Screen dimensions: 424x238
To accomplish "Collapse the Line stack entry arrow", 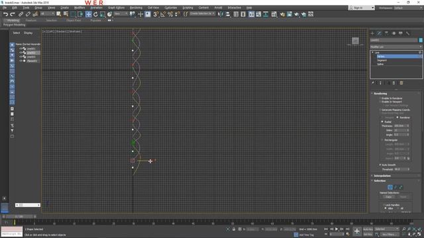I will point(372,52).
